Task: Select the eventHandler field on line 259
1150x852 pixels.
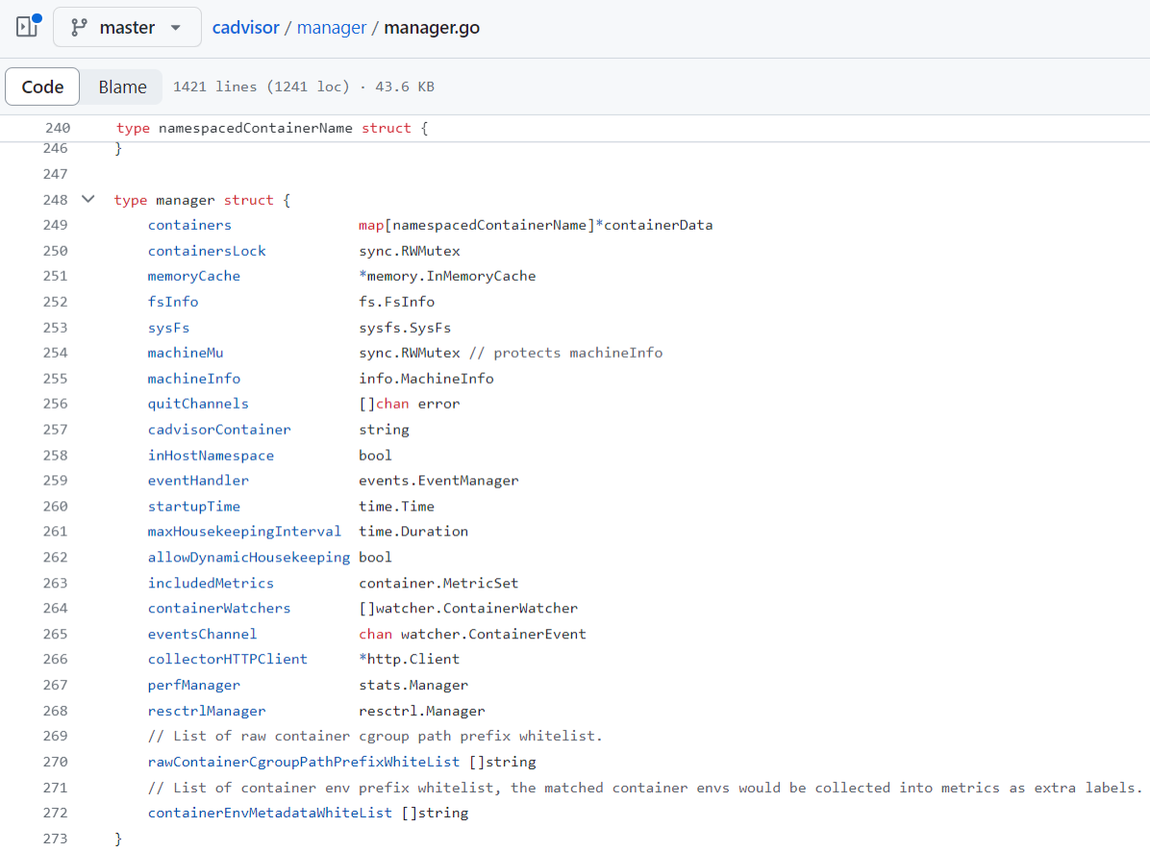Action: 198,481
